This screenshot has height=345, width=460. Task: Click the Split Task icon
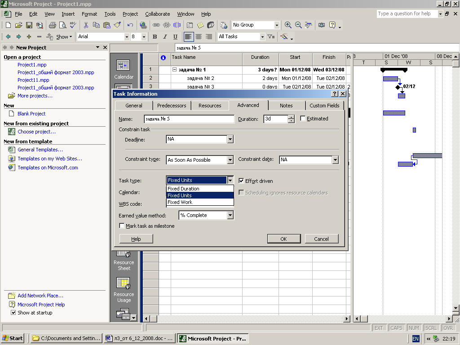click(177, 25)
